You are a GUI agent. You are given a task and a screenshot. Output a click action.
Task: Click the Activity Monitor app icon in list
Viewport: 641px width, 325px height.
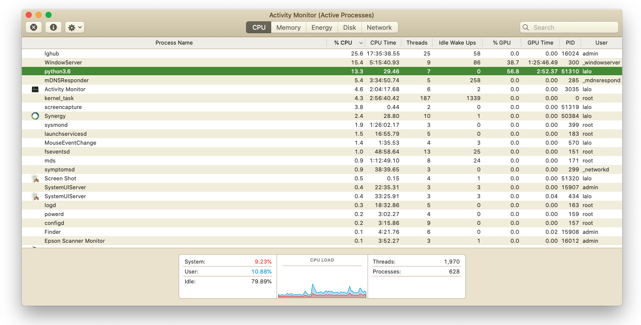pyautogui.click(x=35, y=89)
